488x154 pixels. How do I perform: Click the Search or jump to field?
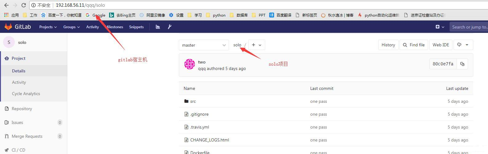(x=469, y=27)
